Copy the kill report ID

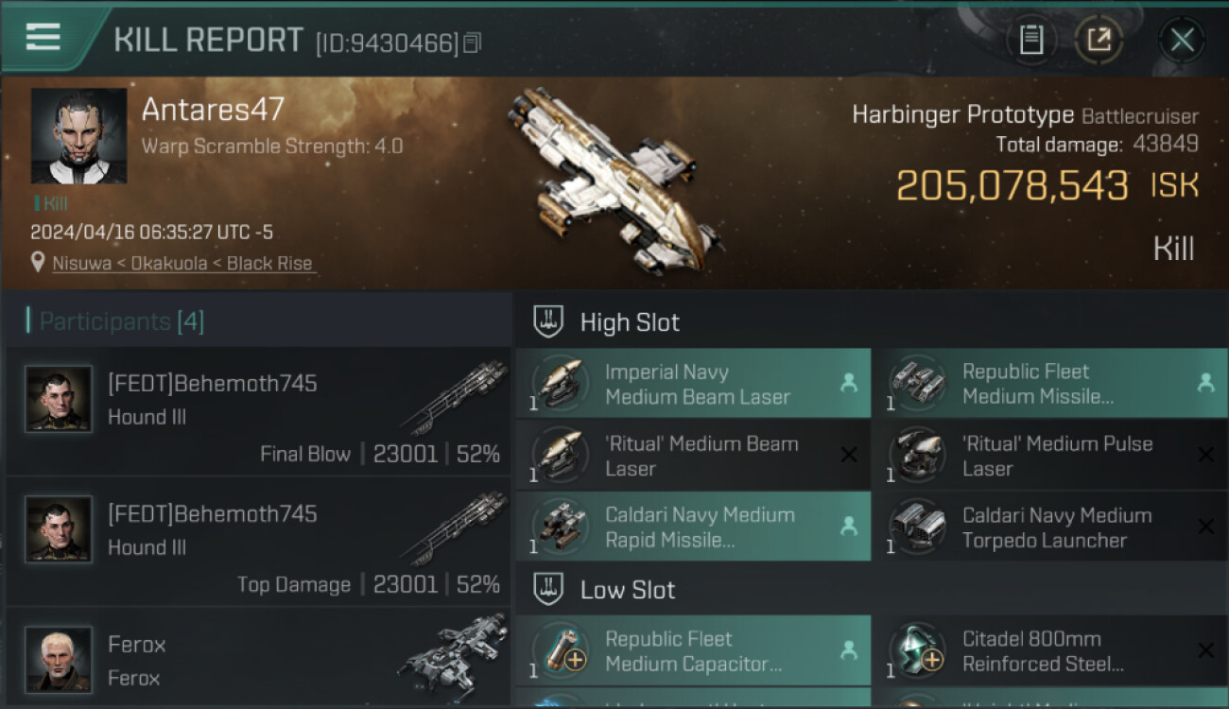point(473,43)
